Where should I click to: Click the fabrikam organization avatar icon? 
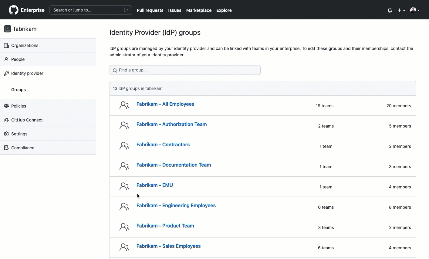[x=7, y=29]
